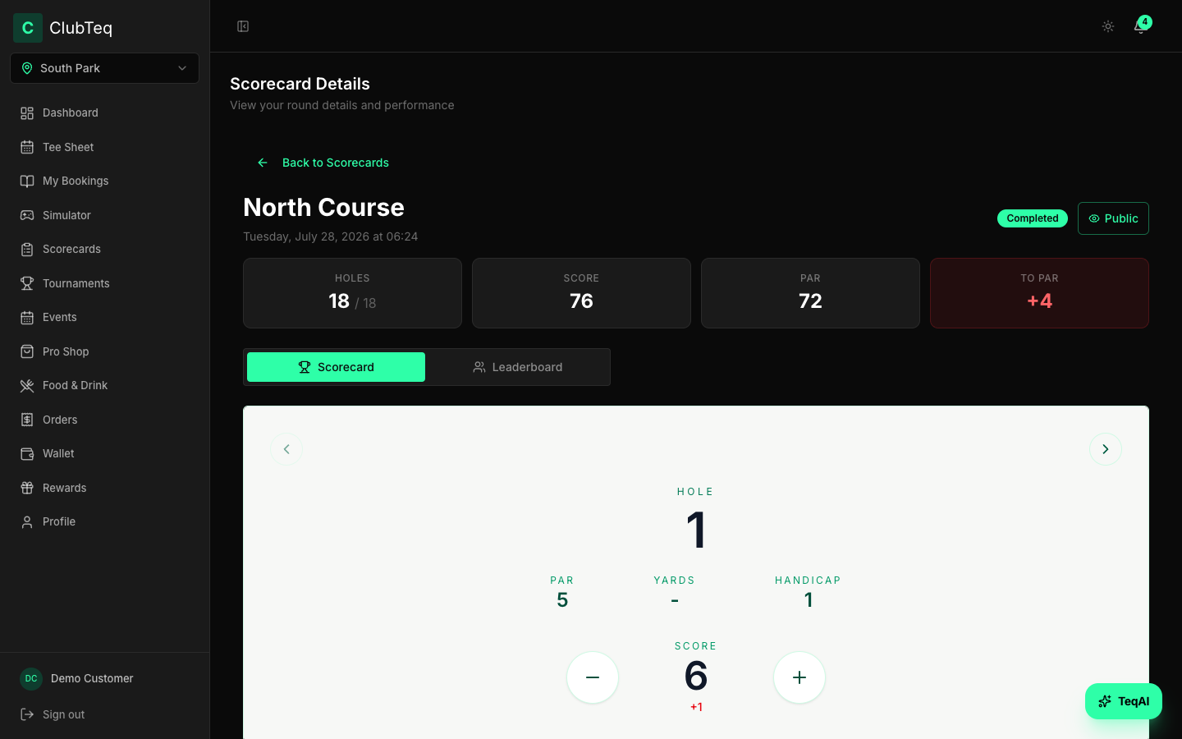
Task: Click the Pro Shop bag icon
Action: point(27,351)
